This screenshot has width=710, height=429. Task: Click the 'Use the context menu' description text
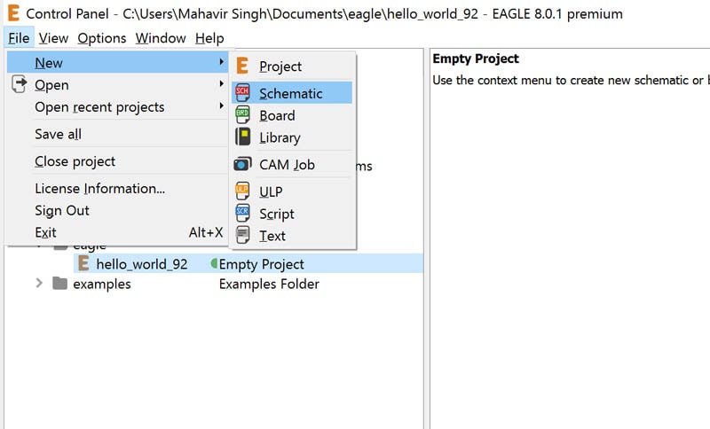pos(570,81)
